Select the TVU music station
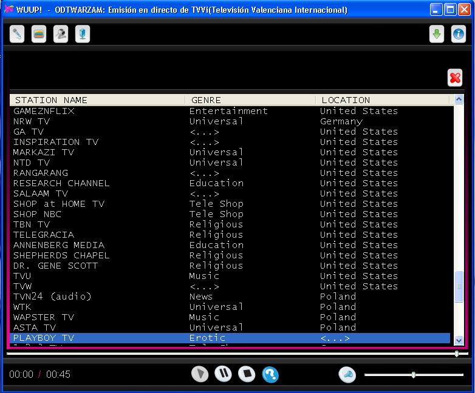475x393 pixels. [x=230, y=275]
